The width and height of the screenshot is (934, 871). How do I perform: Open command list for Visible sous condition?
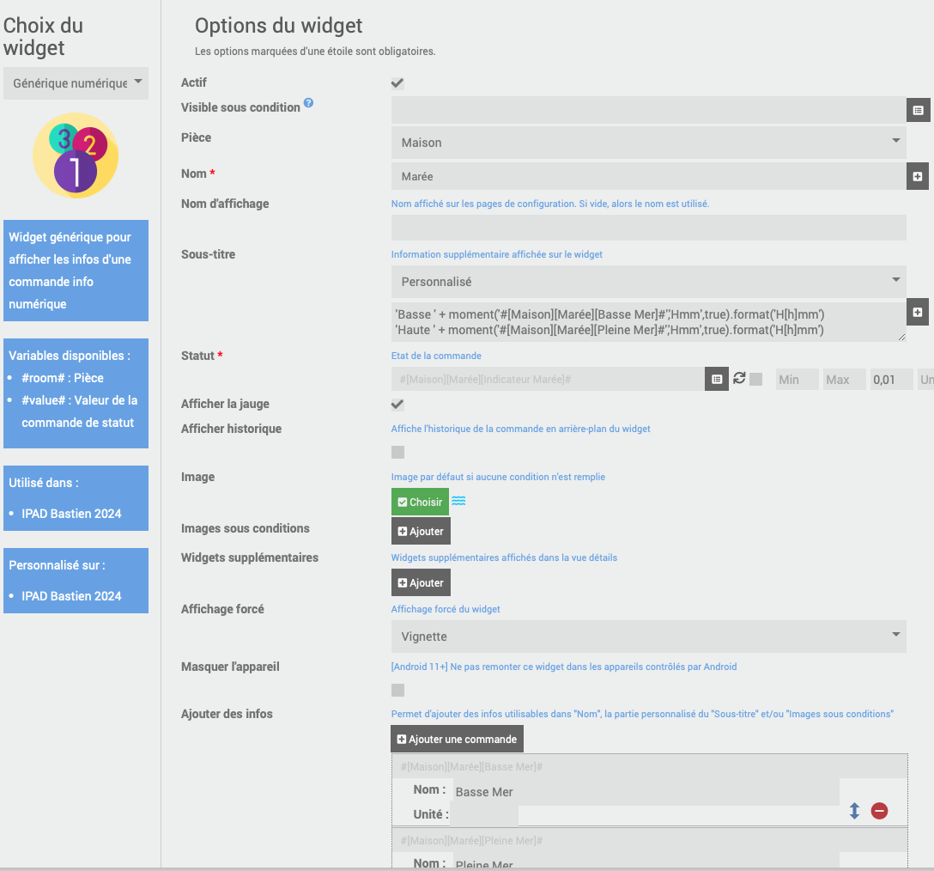click(918, 110)
